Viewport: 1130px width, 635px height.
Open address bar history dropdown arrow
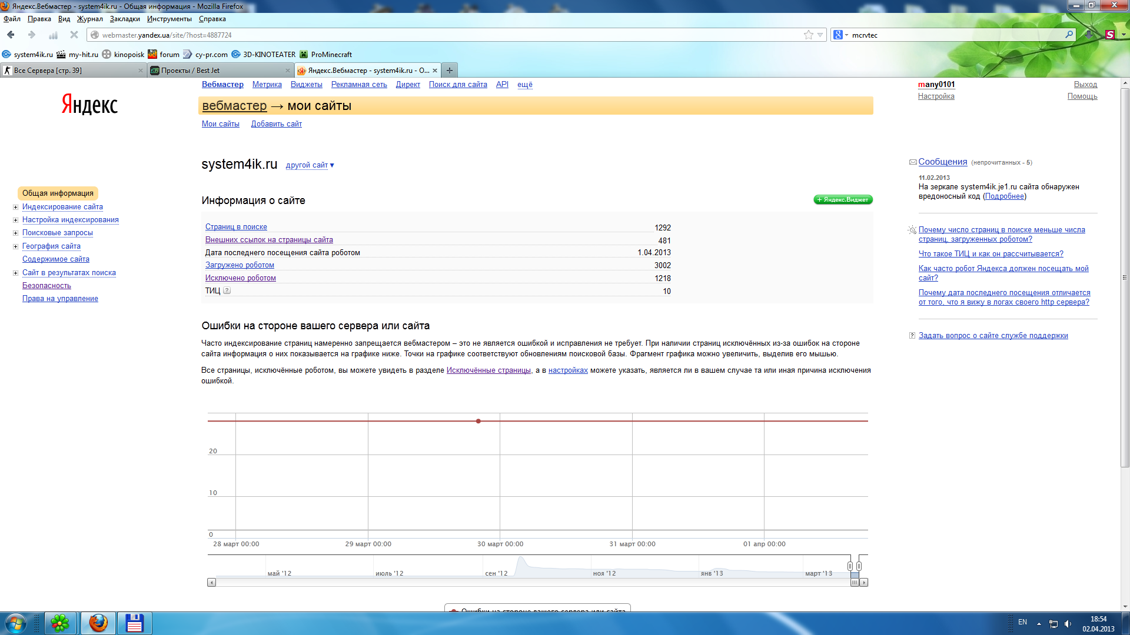[820, 35]
